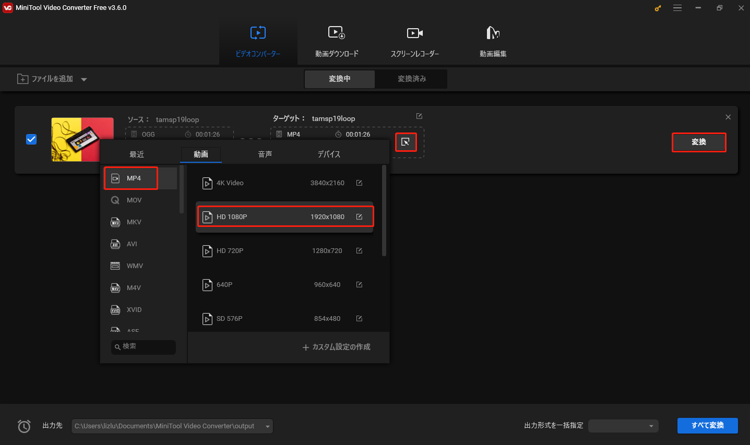Open the Video Download icon

click(337, 33)
